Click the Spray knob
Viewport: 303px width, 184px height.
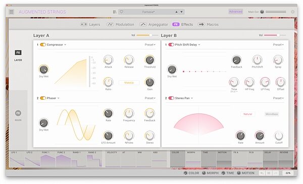click(278, 60)
